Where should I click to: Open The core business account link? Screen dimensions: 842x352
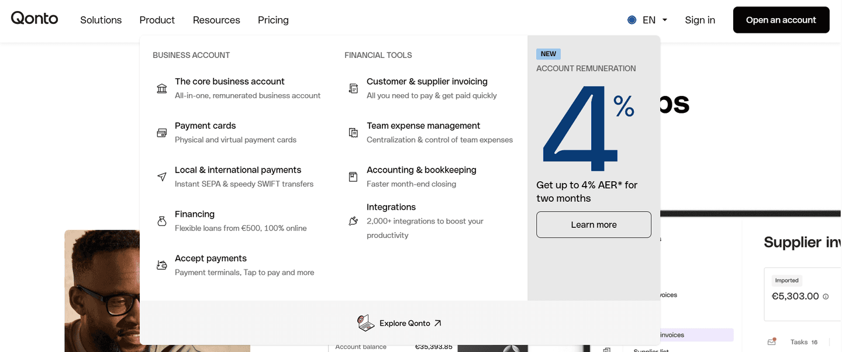(230, 81)
